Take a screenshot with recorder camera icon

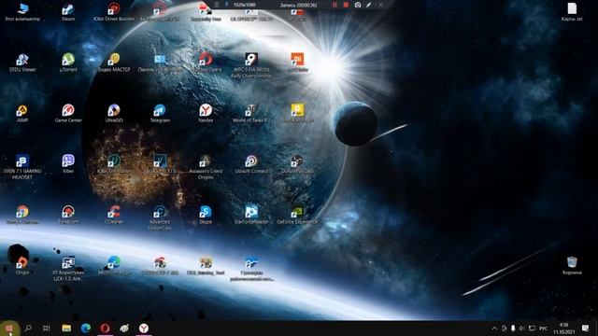(357, 5)
